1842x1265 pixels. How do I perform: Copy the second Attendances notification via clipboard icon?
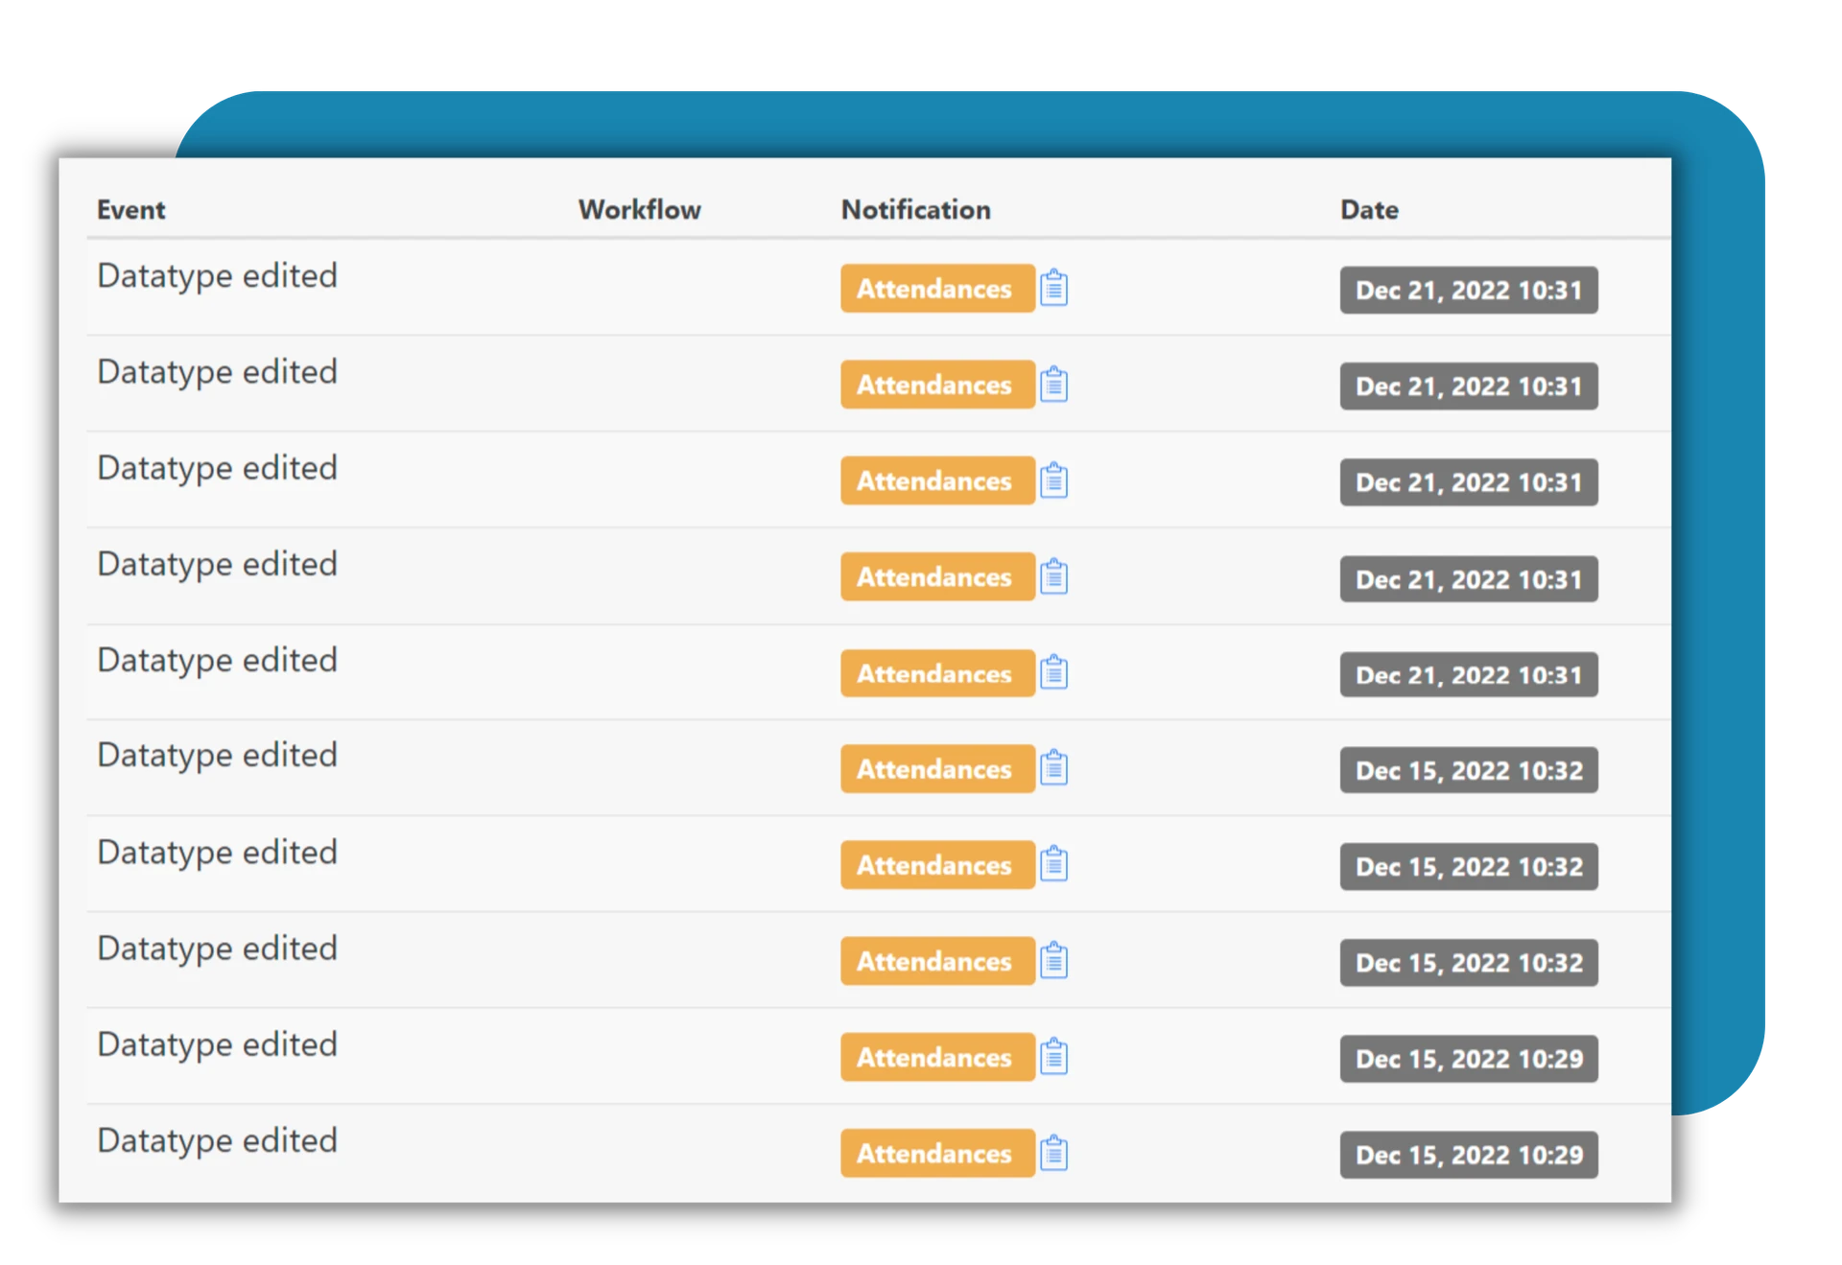[x=1055, y=385]
